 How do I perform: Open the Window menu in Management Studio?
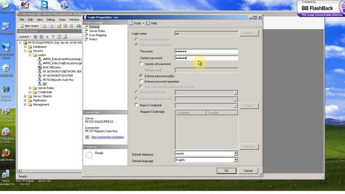74,19
